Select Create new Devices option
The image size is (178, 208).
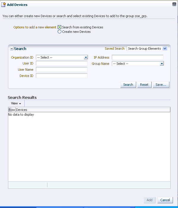click(59, 32)
